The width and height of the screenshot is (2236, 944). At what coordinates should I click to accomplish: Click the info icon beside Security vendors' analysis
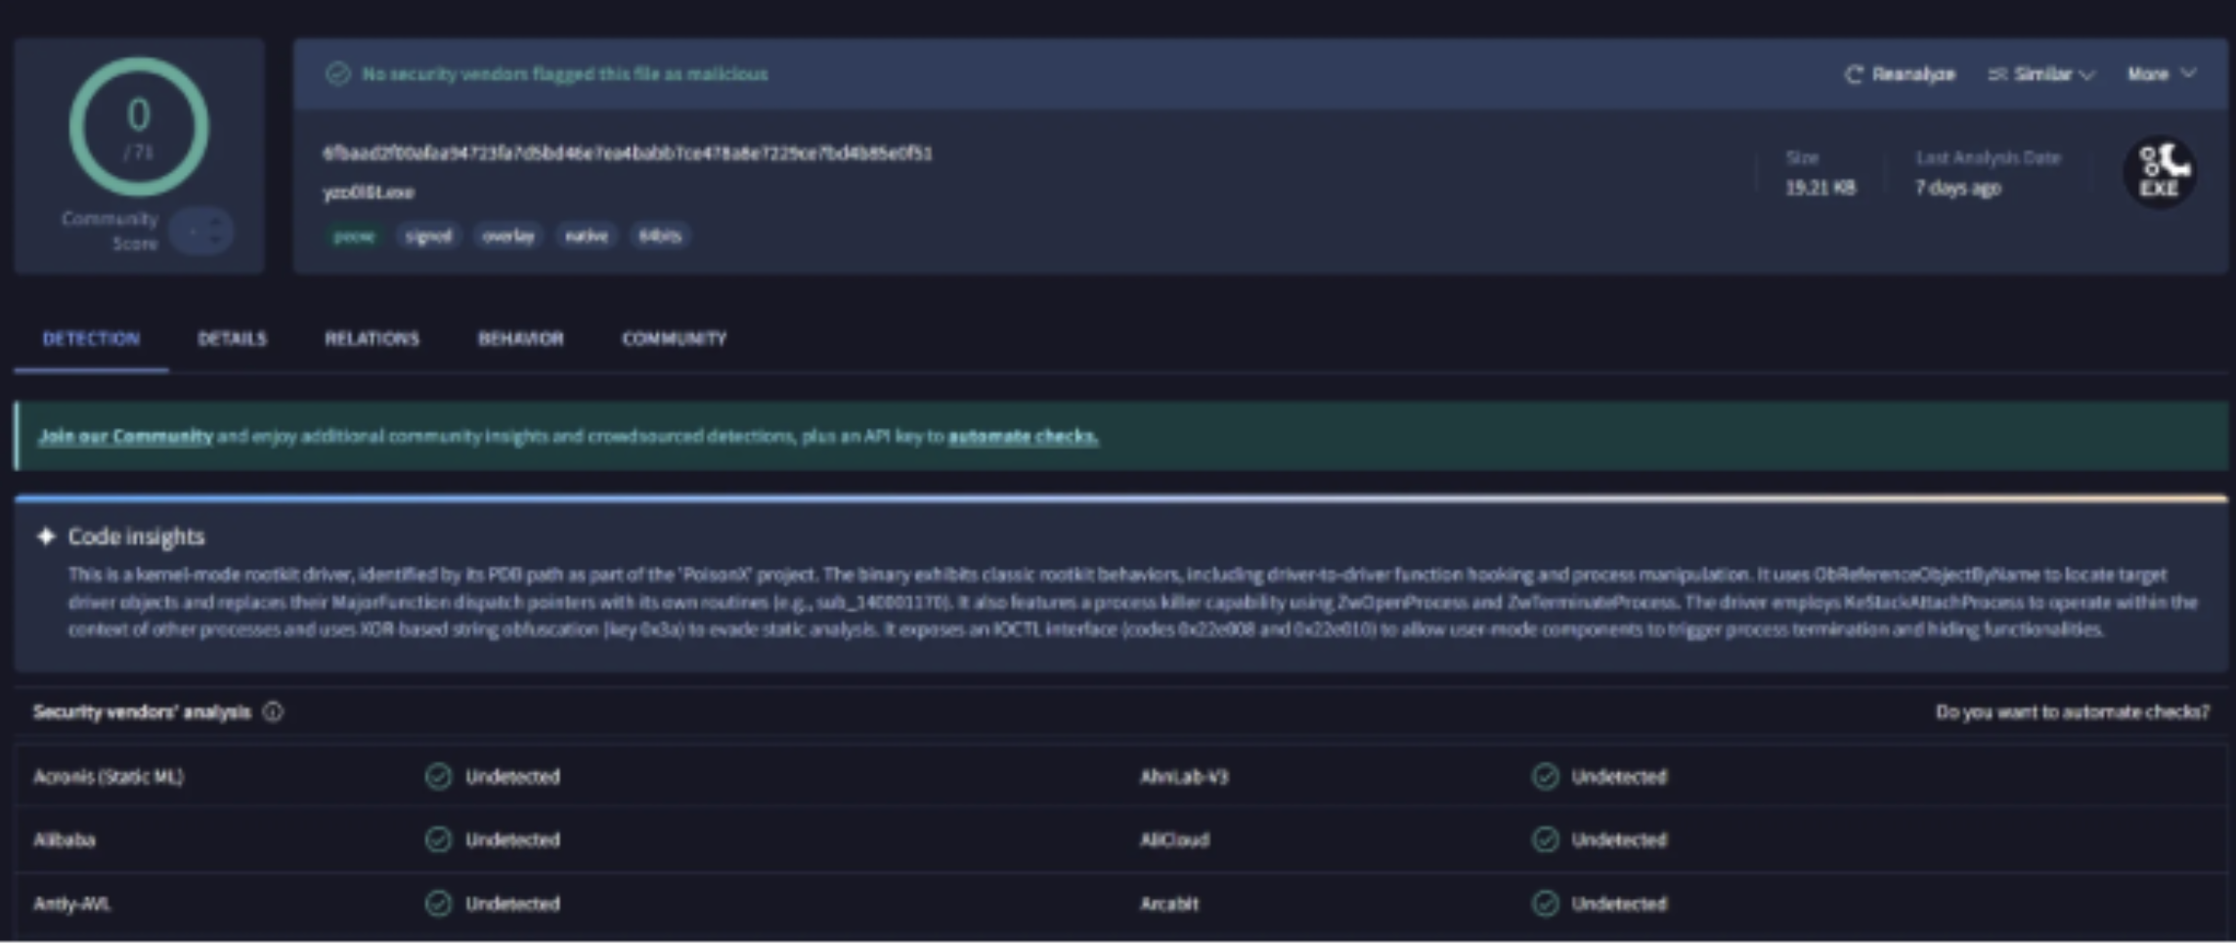(274, 712)
